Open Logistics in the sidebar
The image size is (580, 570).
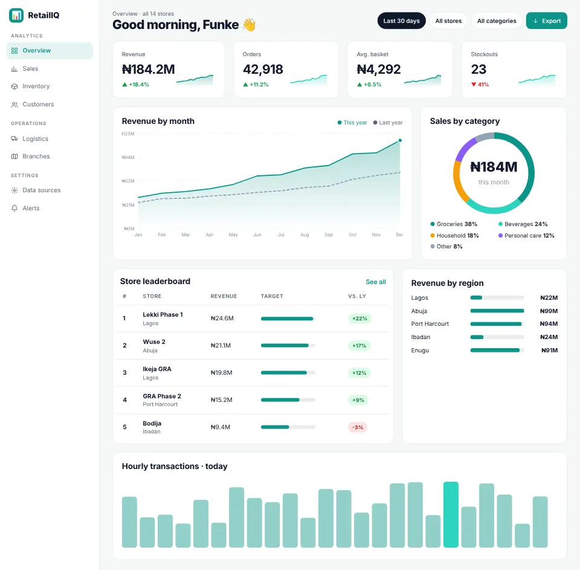point(50,139)
